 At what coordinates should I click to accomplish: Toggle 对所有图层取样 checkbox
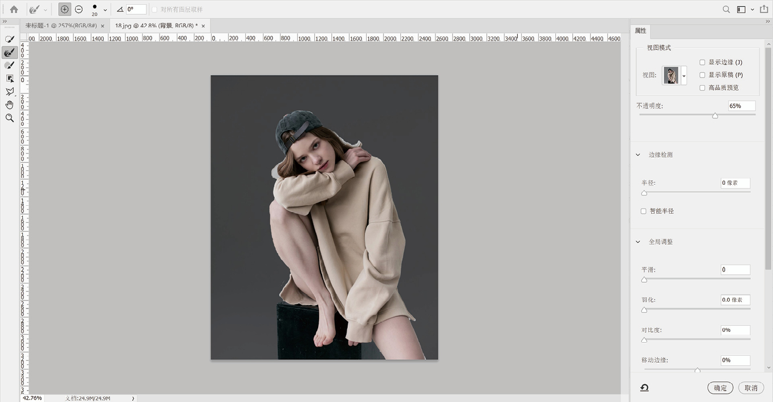[154, 10]
